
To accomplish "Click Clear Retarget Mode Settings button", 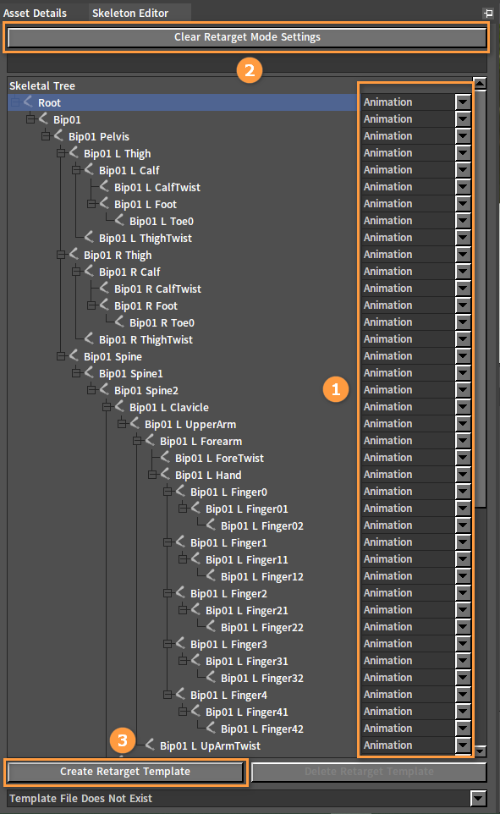I will click(x=247, y=37).
